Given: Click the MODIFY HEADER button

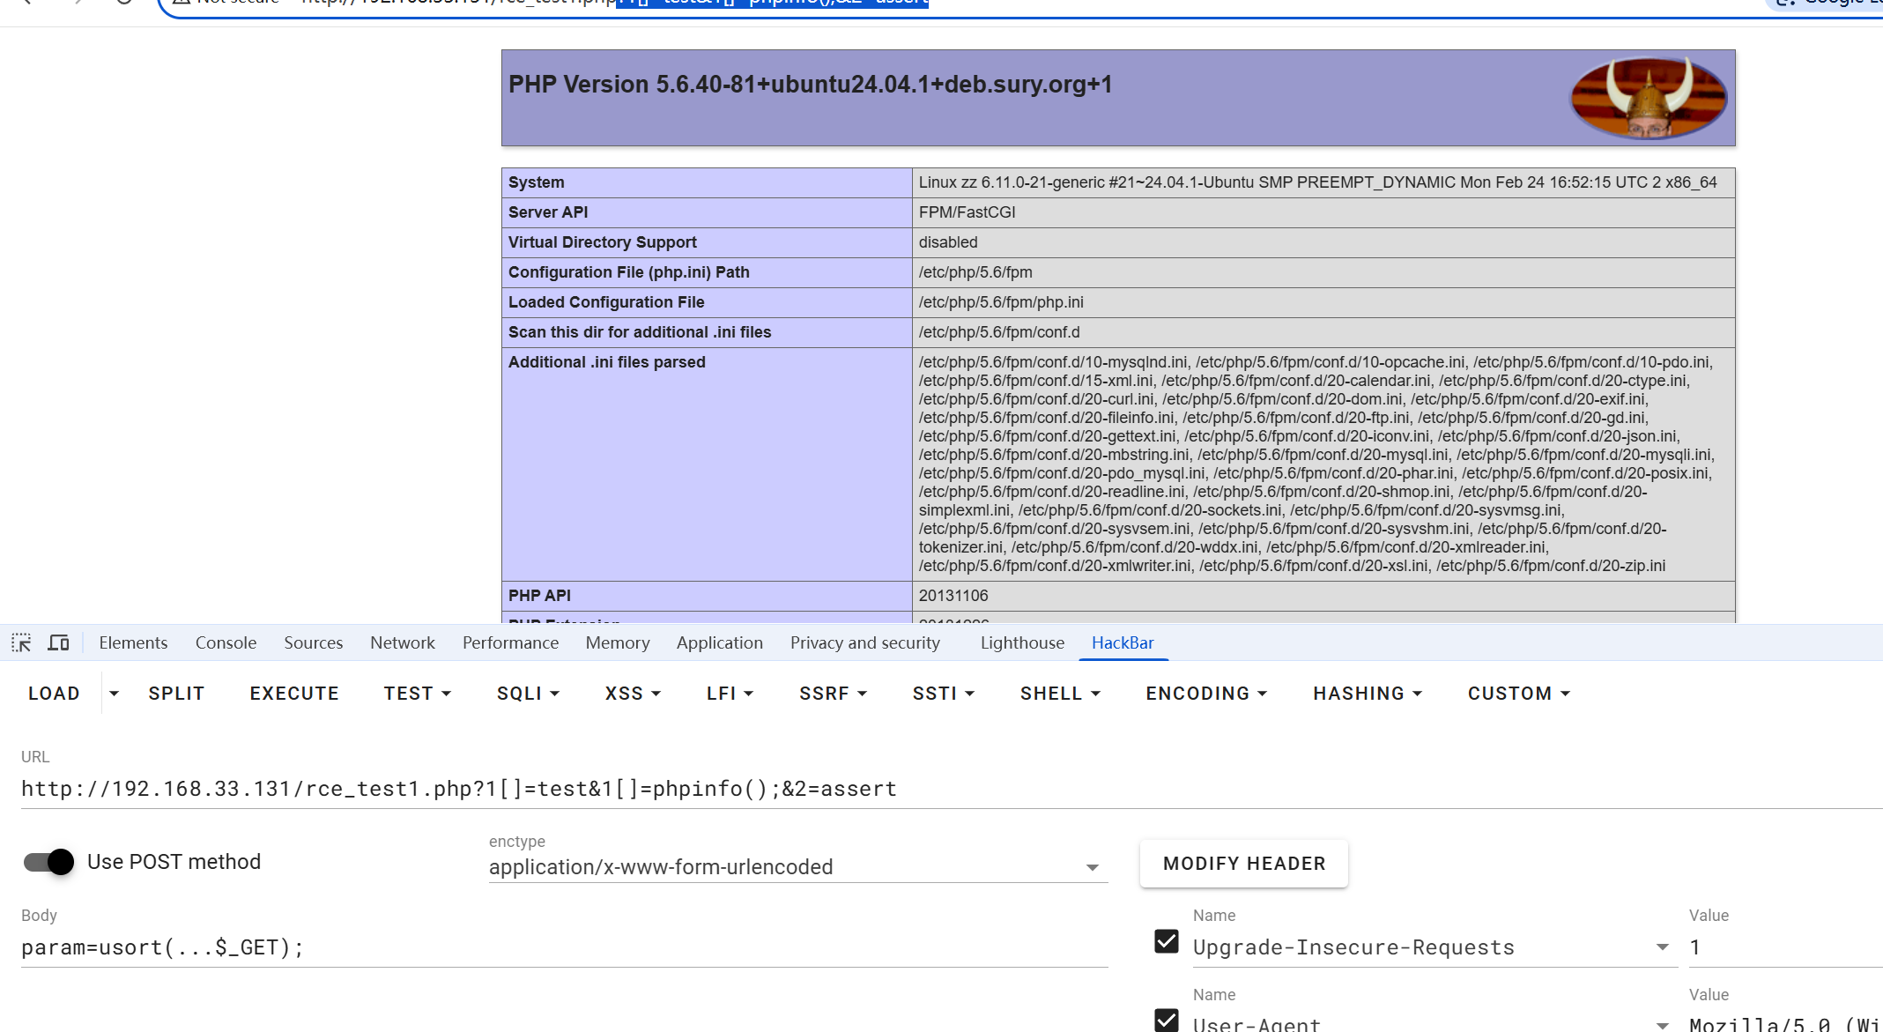Looking at the screenshot, I should point(1243,864).
